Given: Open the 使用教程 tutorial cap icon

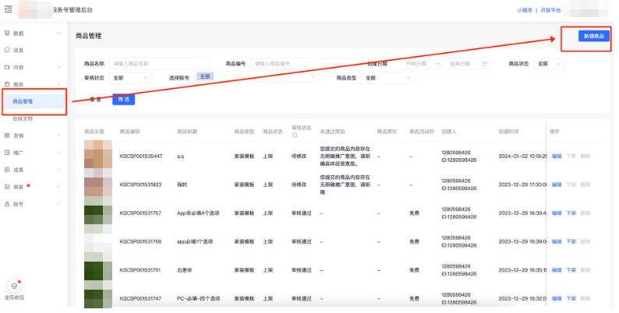Looking at the screenshot, I should (14, 287).
